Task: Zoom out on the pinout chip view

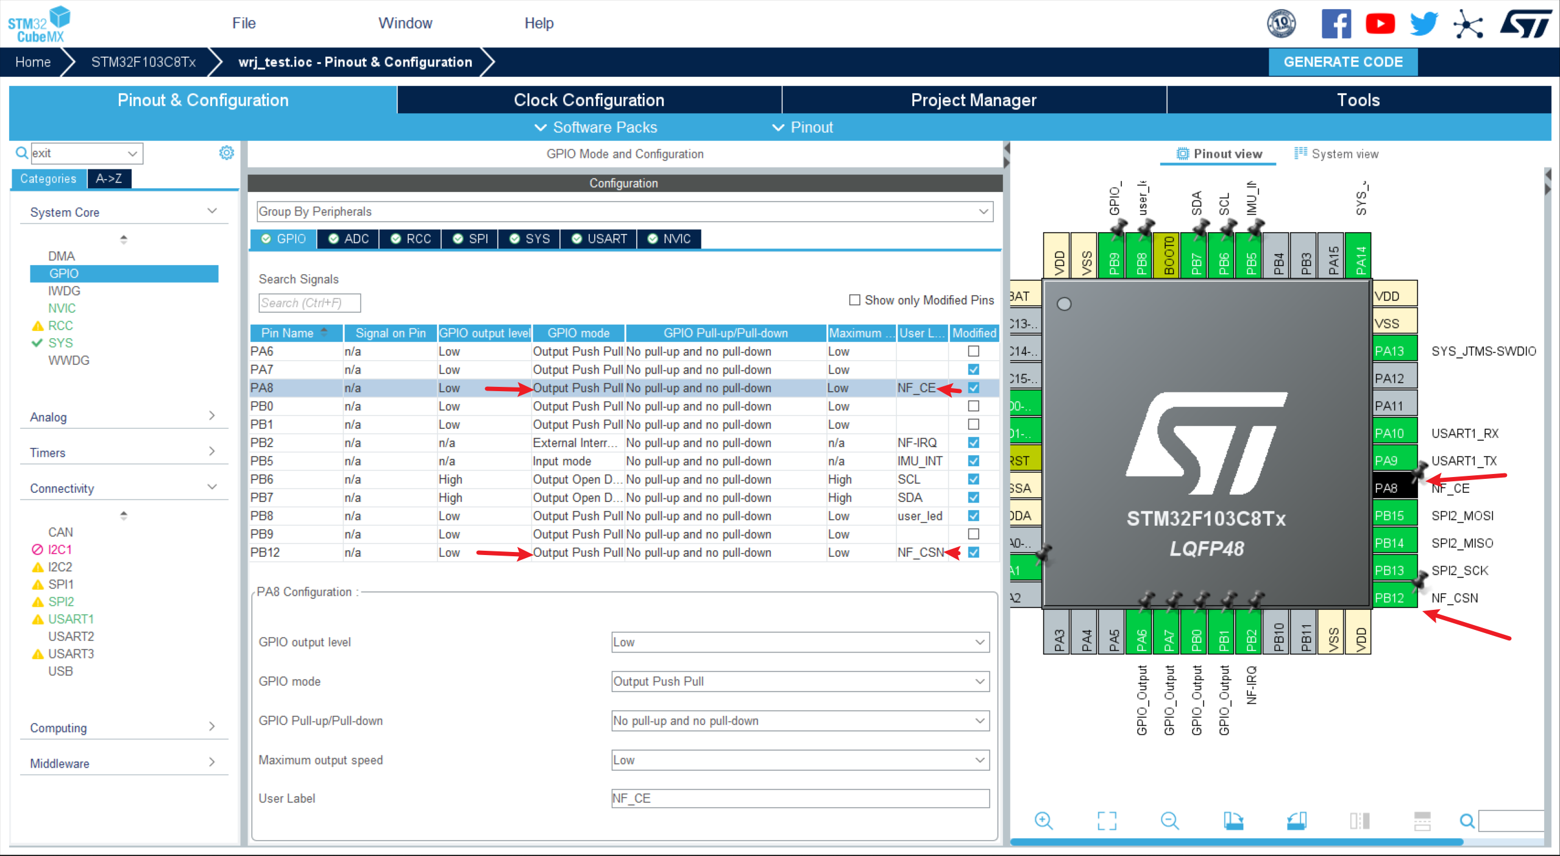Action: [x=1169, y=821]
